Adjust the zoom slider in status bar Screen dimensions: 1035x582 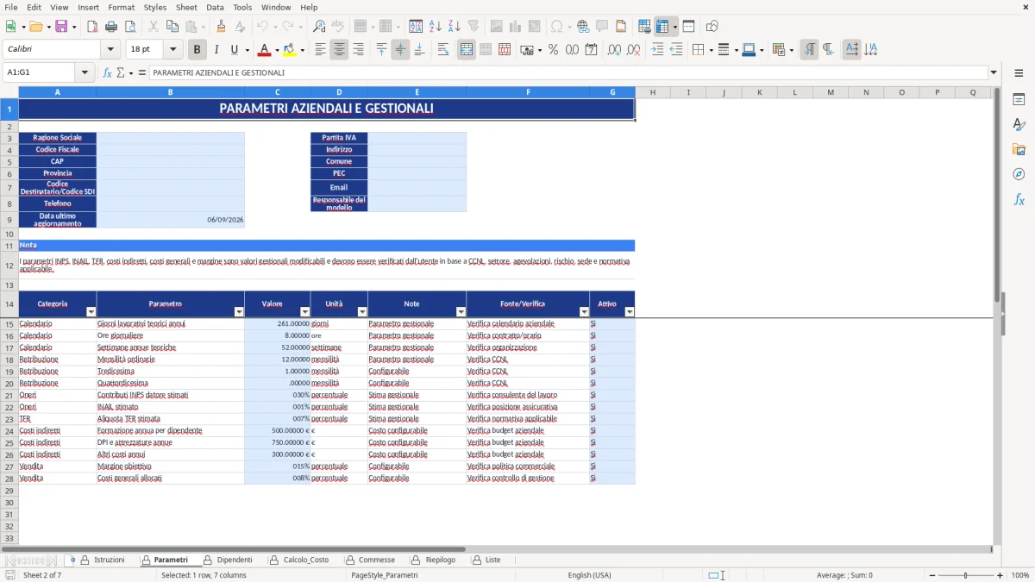click(965, 575)
